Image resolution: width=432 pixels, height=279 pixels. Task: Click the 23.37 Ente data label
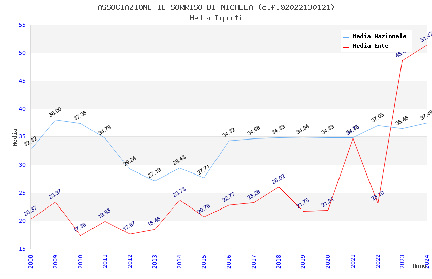click(x=55, y=194)
